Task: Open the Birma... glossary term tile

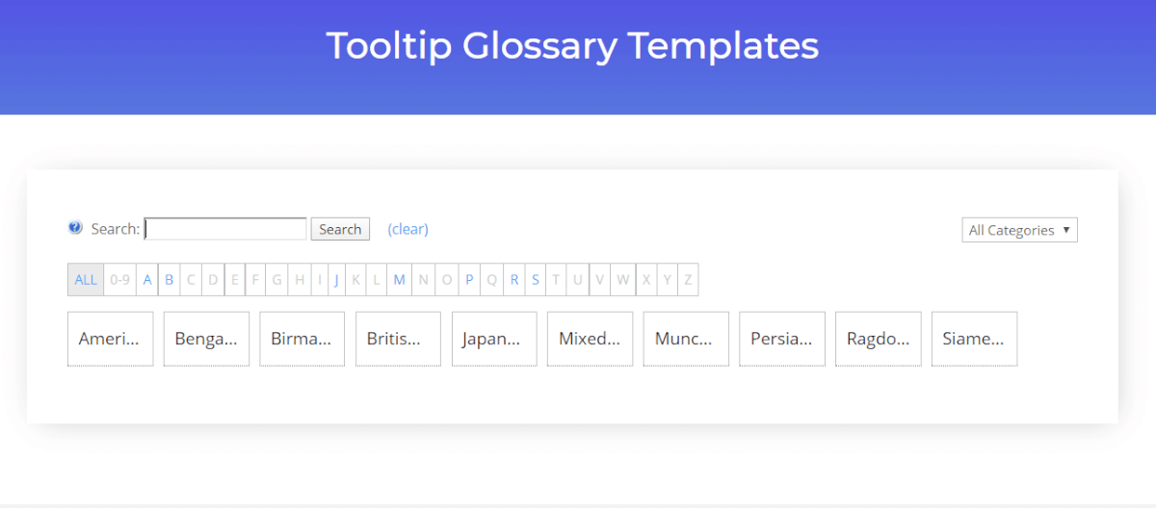Action: coord(302,339)
